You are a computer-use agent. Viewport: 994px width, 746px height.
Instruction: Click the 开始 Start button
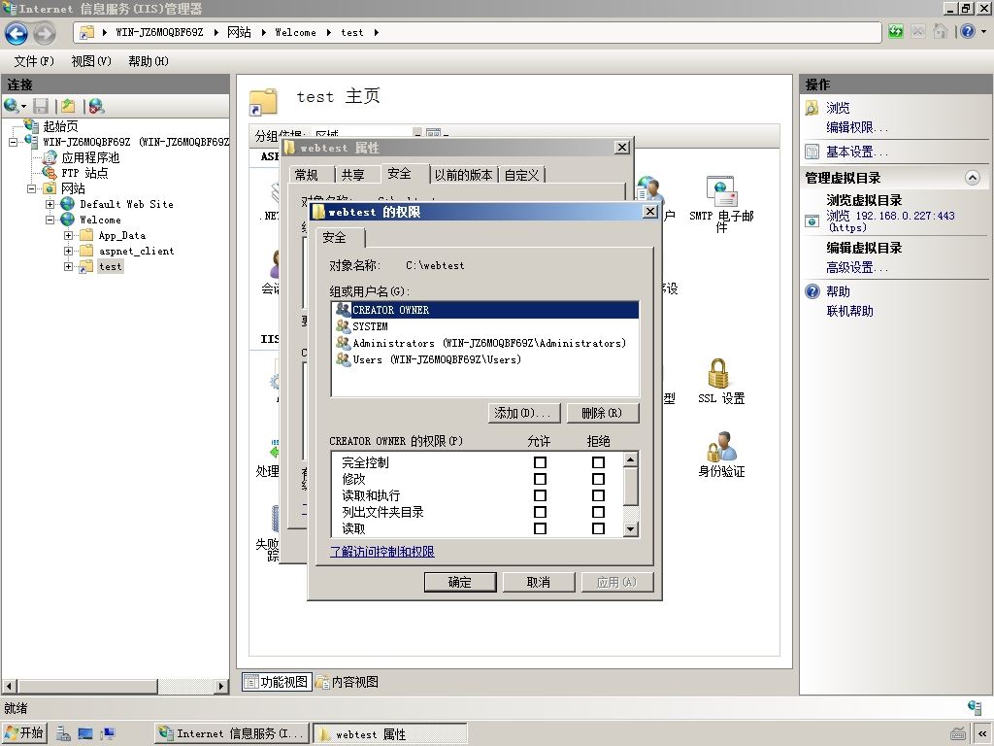coord(24,733)
